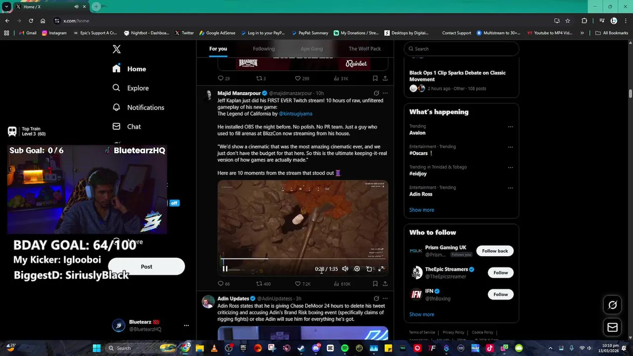This screenshot has width=633, height=356.
Task: Select the For you tab
Action: coord(218,49)
